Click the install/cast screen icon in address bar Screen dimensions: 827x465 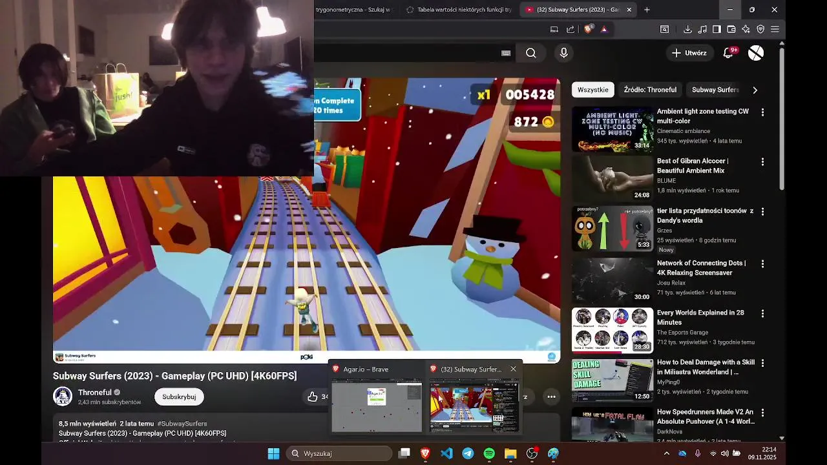point(554,29)
